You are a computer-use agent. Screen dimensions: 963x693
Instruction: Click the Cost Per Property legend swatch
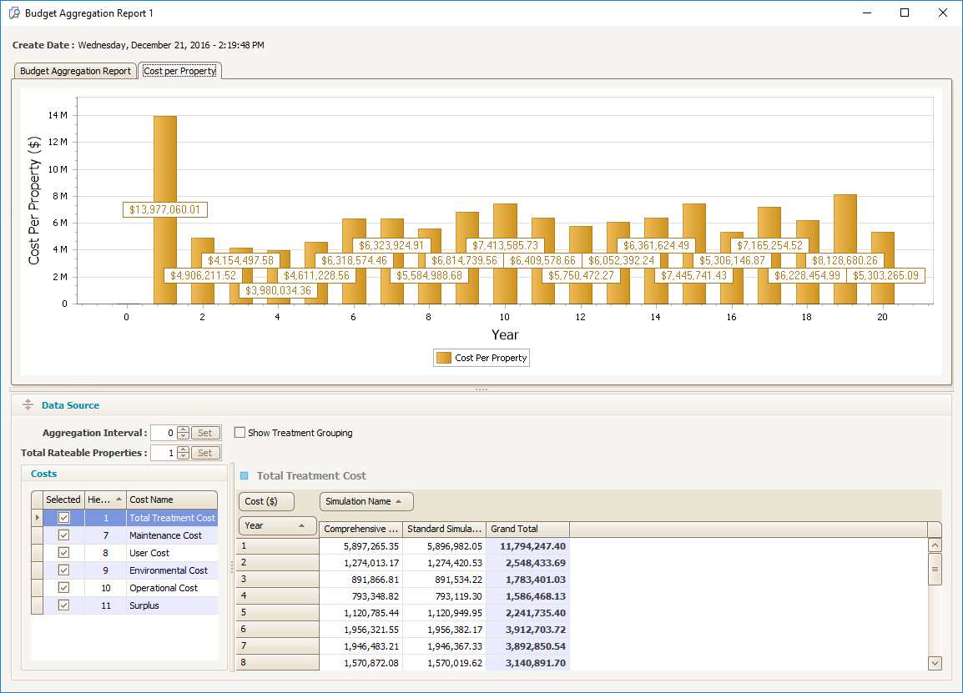pos(444,358)
